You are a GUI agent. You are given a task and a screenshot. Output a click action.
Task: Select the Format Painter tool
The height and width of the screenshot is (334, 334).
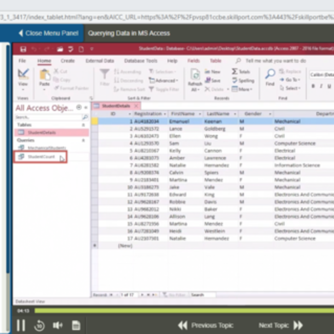point(71,88)
